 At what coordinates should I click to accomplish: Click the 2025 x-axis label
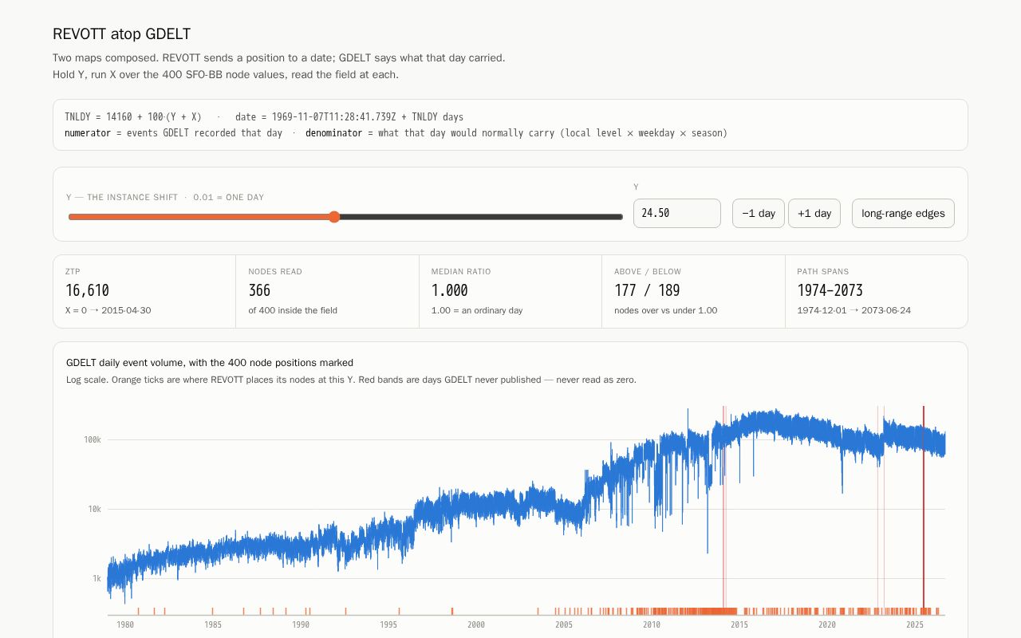pos(915,625)
